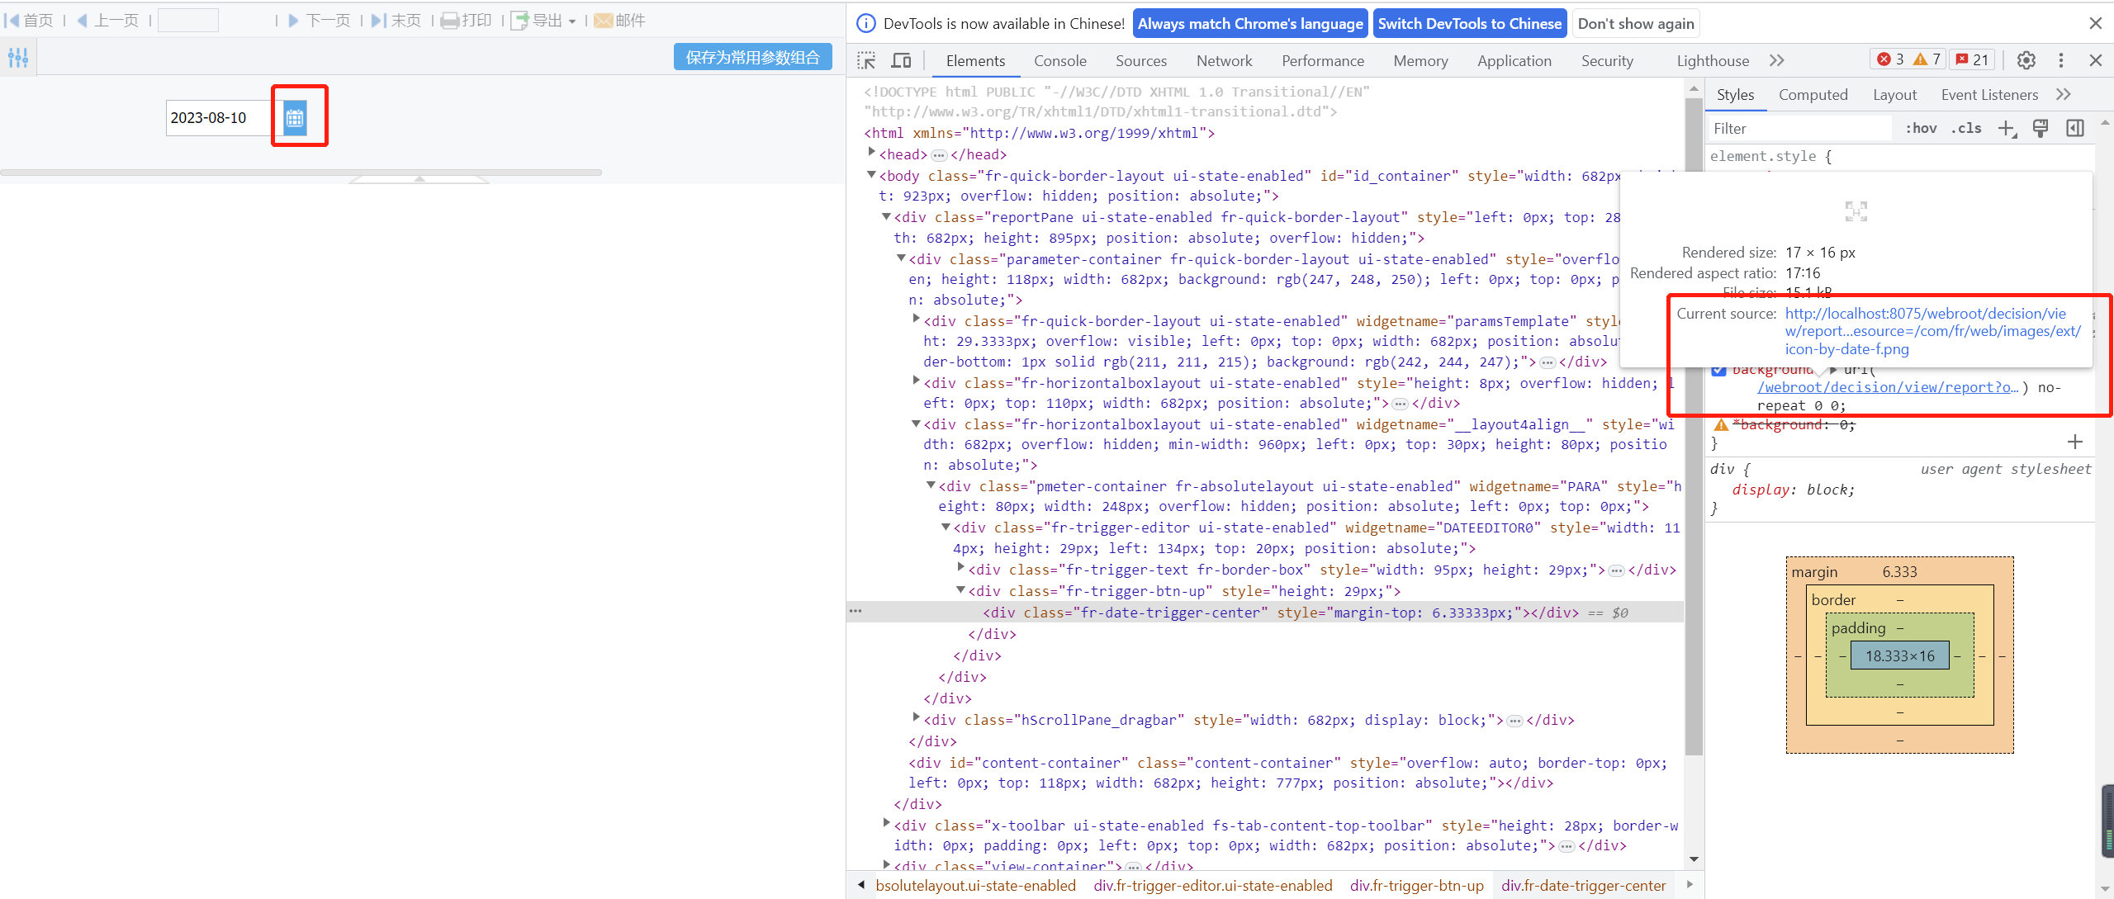This screenshot has width=2114, height=899.
Task: Uncheck the background property checkbox
Action: coord(1719,370)
